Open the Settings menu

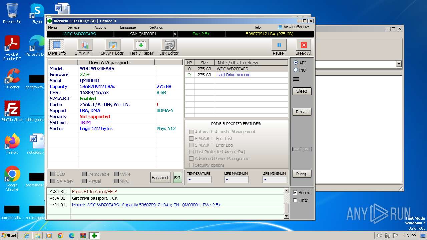[156, 27]
